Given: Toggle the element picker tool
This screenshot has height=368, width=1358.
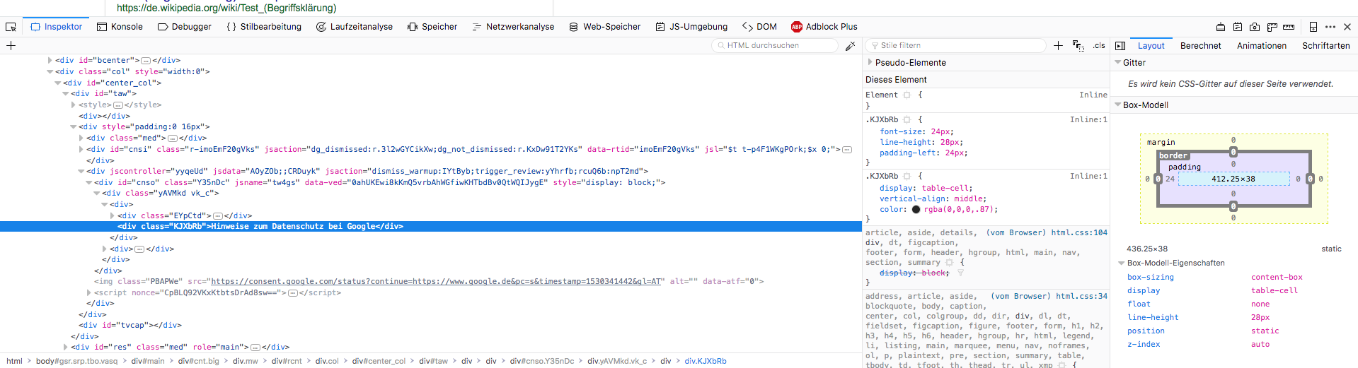Looking at the screenshot, I should click(x=11, y=27).
